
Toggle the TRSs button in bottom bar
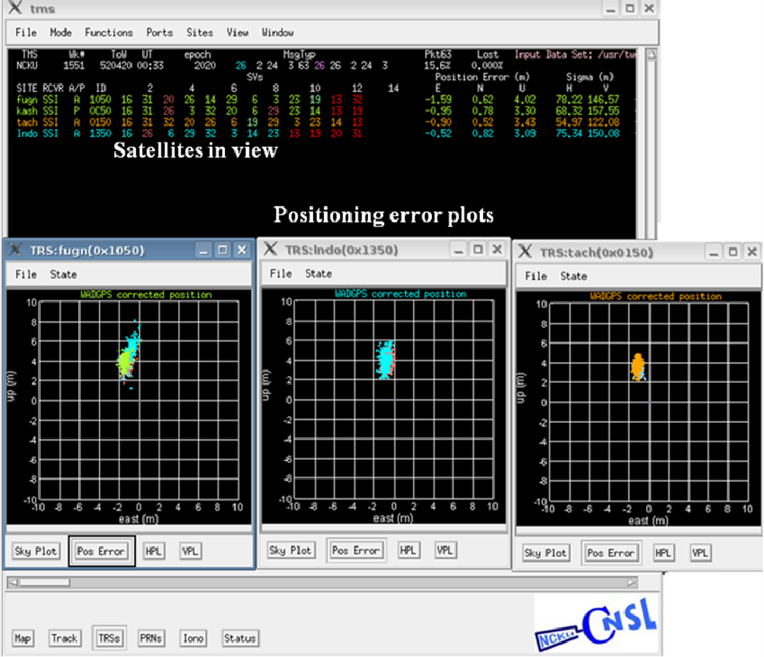tap(108, 638)
